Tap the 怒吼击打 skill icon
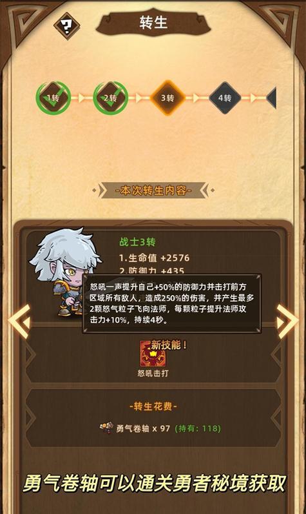Screen dimensions: 306x514 coord(152,354)
